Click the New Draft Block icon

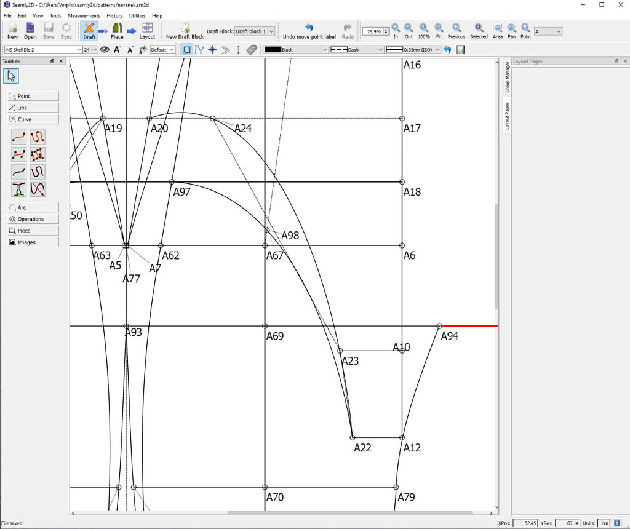[184, 30]
